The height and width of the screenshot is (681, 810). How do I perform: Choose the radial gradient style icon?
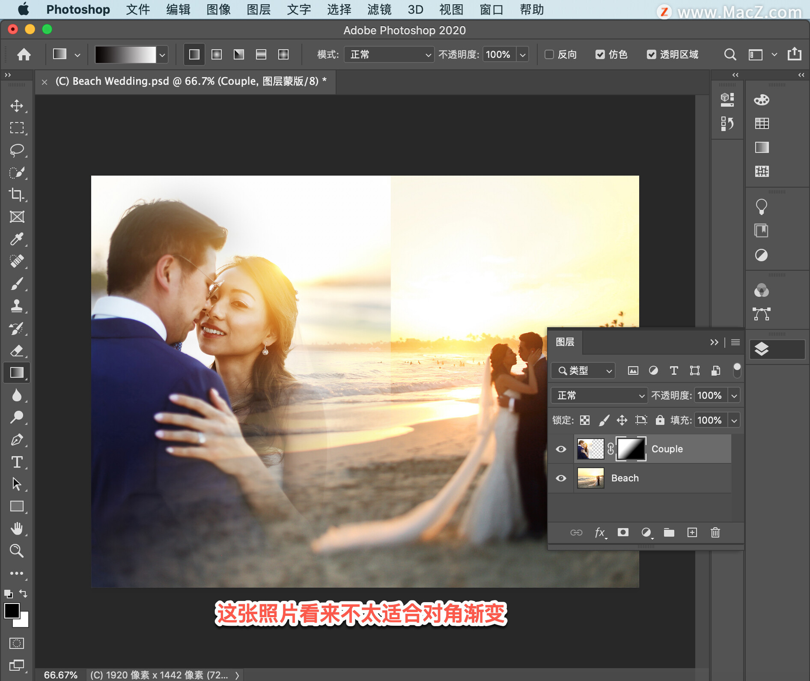pos(217,54)
